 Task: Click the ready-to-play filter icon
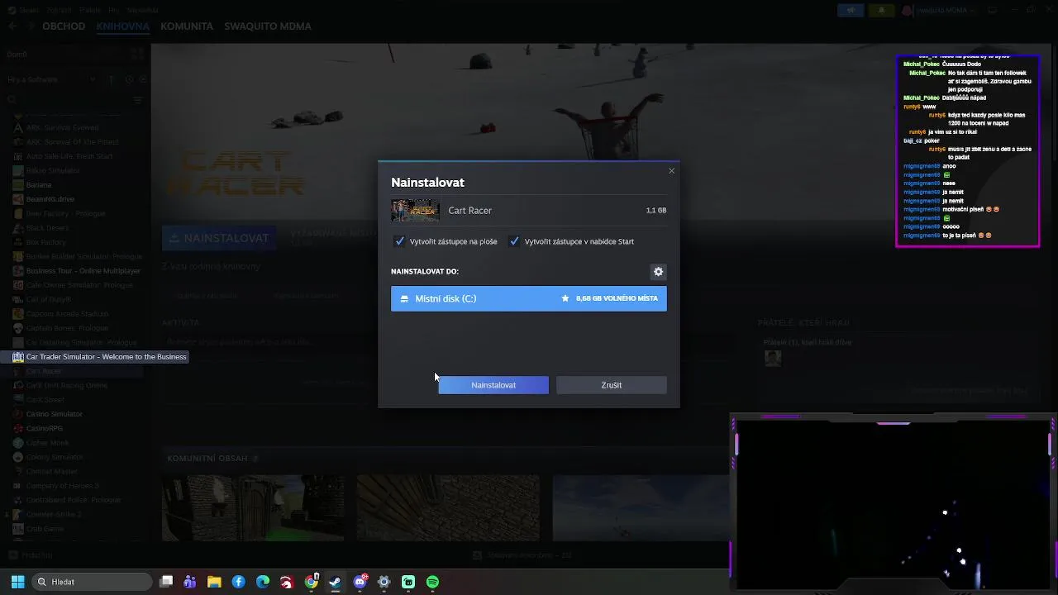pyautogui.click(x=142, y=79)
